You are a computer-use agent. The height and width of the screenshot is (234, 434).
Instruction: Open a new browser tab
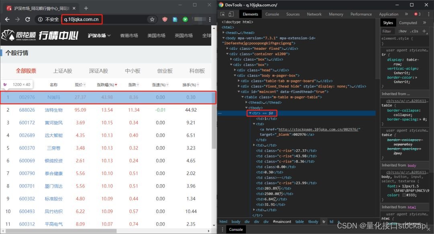86,8
